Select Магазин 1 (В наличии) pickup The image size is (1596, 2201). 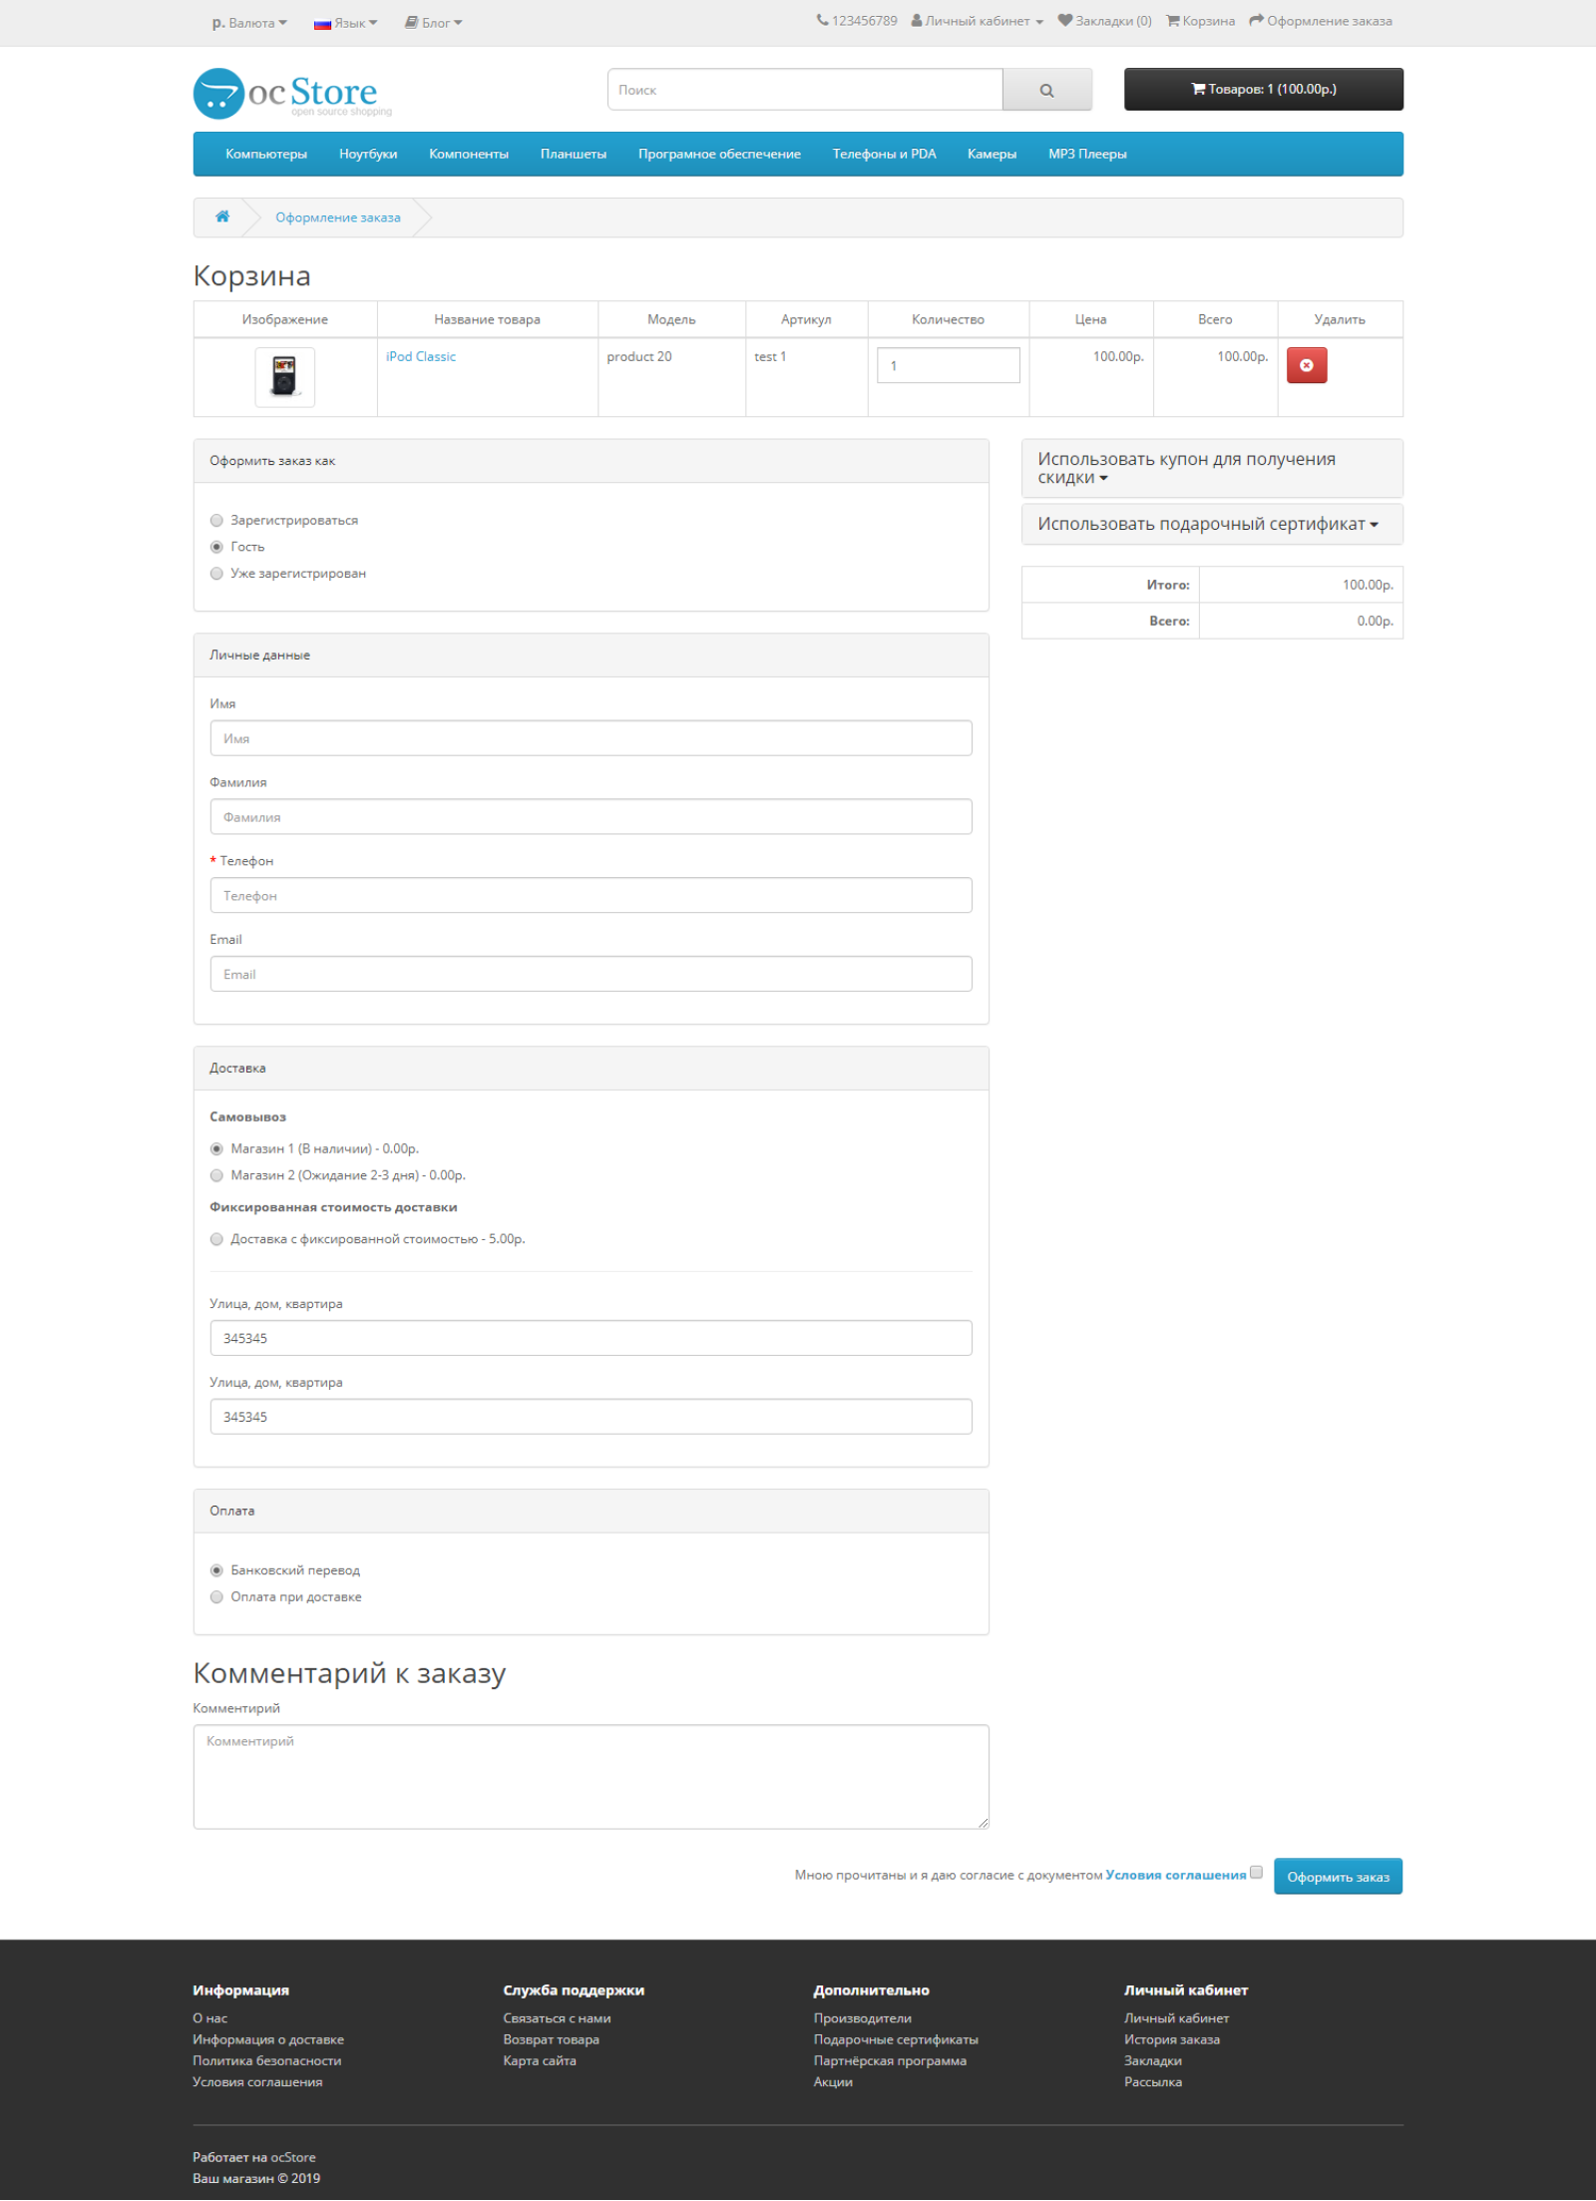click(216, 1148)
